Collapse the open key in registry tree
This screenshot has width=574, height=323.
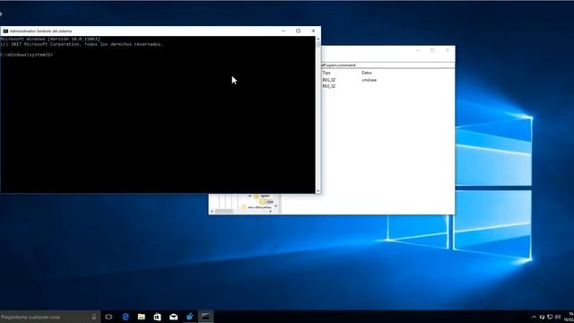249,196
